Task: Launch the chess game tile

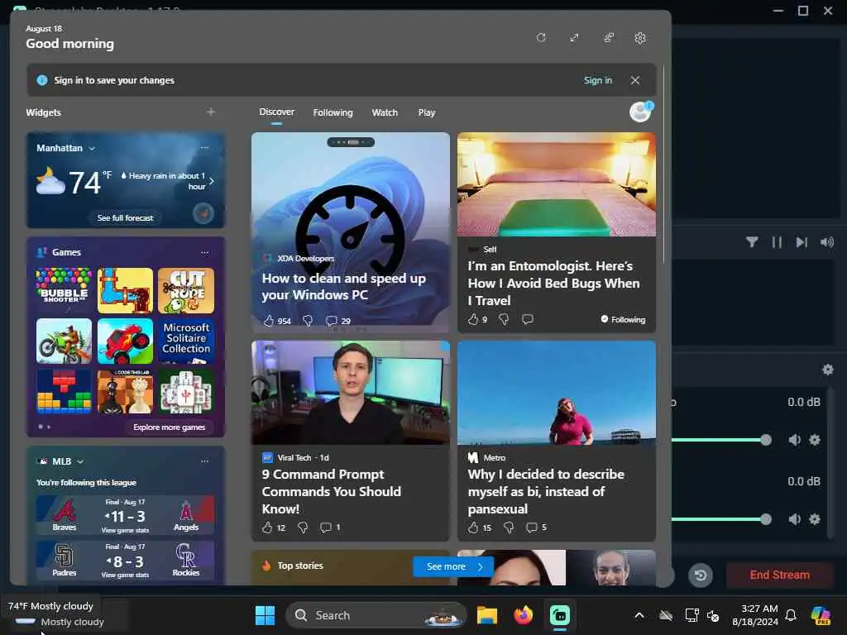Action: [125, 391]
